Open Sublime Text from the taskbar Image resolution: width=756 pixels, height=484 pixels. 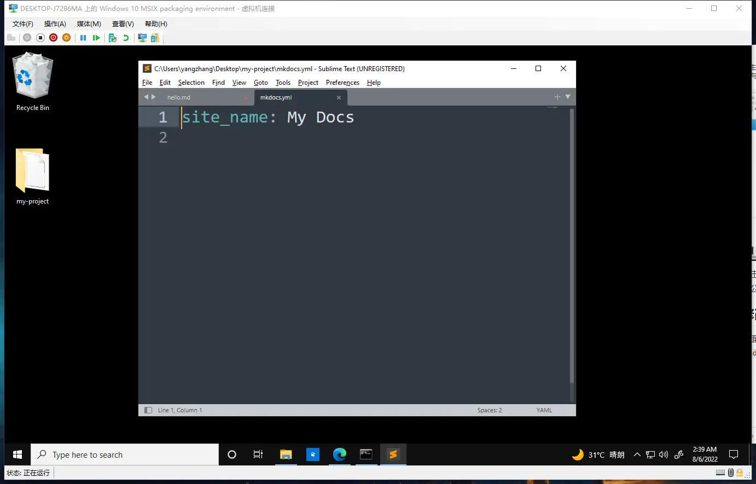[x=393, y=454]
